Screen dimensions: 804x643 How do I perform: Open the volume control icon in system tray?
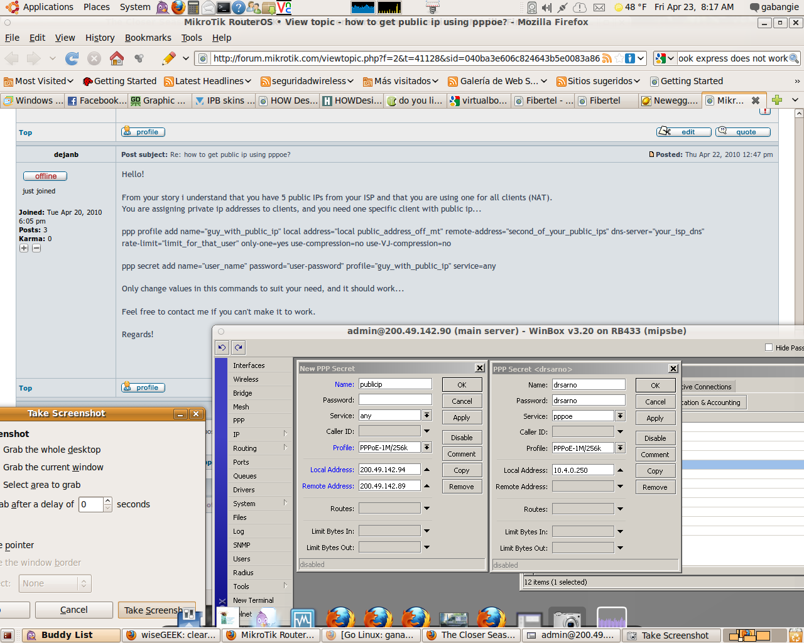click(548, 8)
